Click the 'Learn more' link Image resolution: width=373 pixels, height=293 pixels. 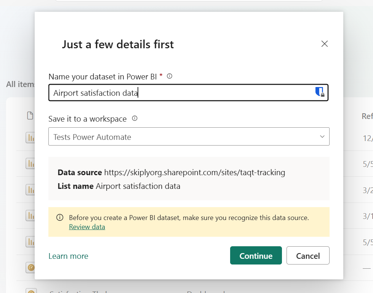pos(68,256)
